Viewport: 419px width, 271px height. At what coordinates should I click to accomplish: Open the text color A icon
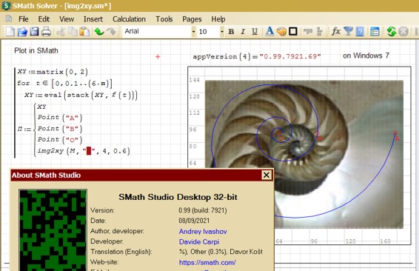click(269, 31)
